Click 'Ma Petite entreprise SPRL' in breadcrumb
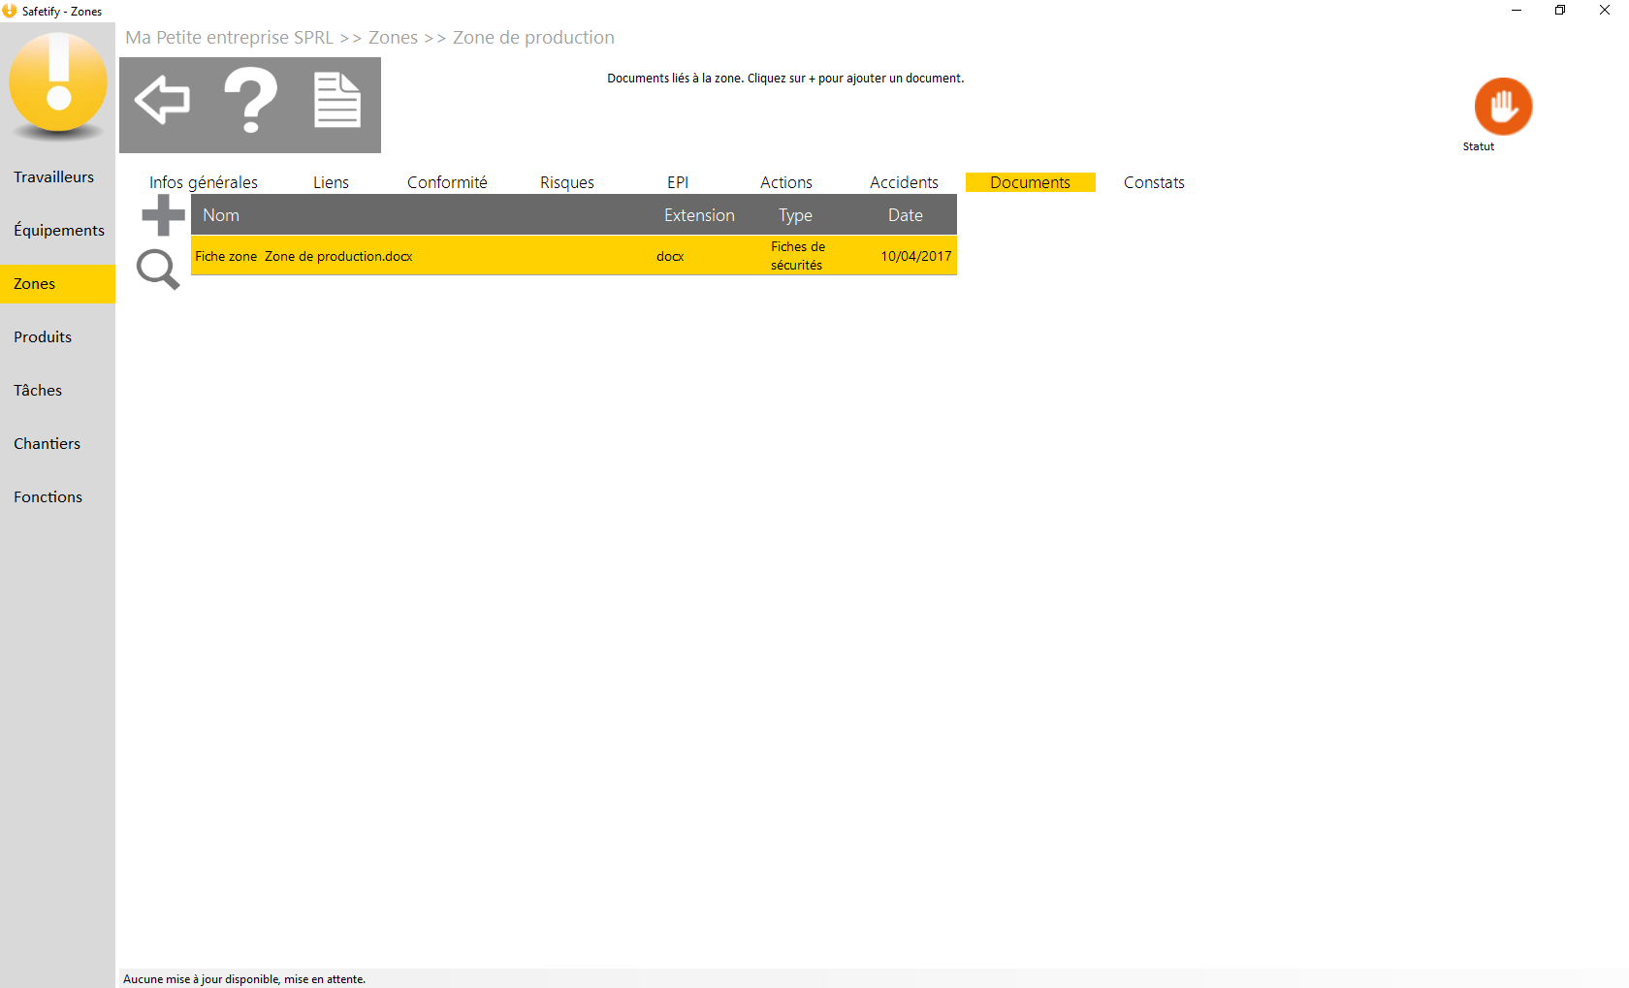1629x988 pixels. (230, 37)
